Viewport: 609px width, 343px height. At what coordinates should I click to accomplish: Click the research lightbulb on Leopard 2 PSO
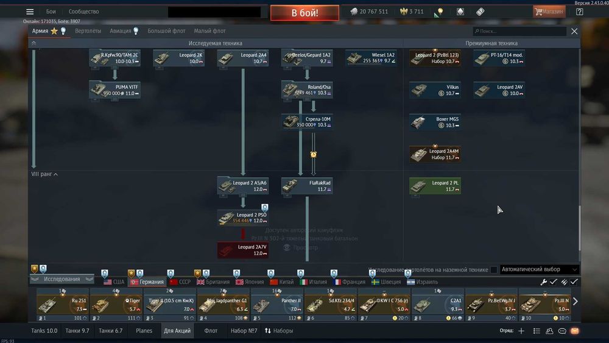pos(264,207)
